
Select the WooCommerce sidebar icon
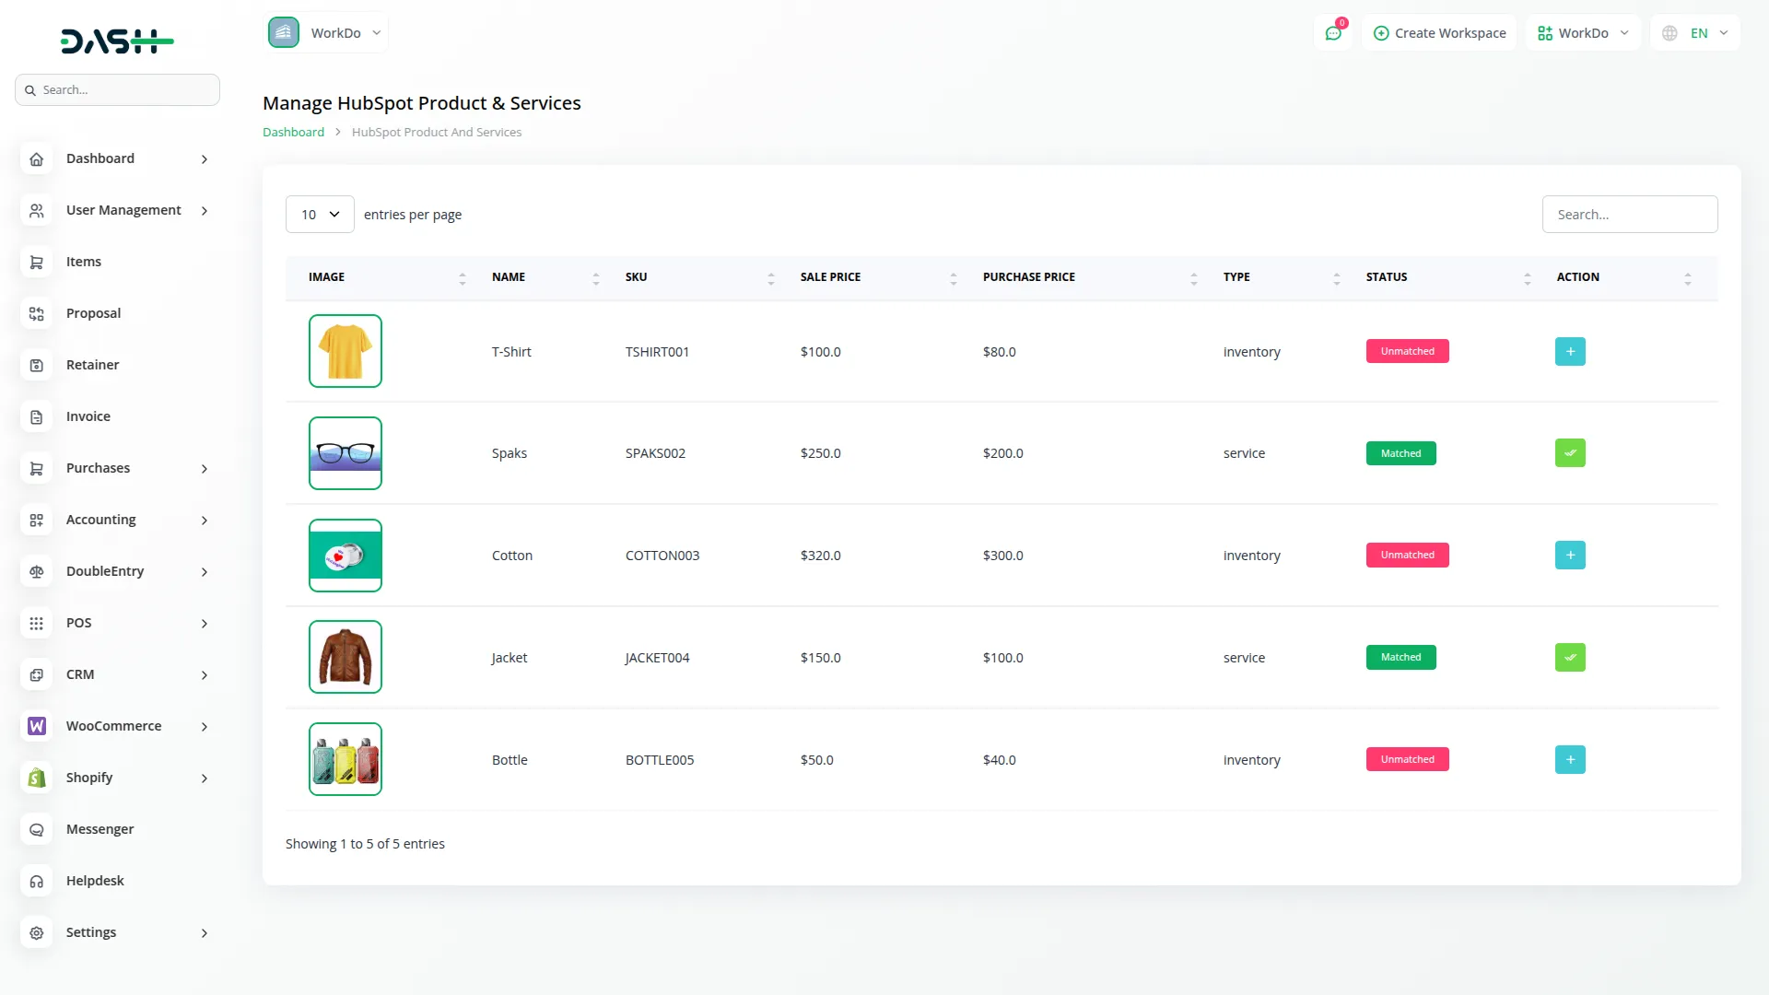pos(36,726)
